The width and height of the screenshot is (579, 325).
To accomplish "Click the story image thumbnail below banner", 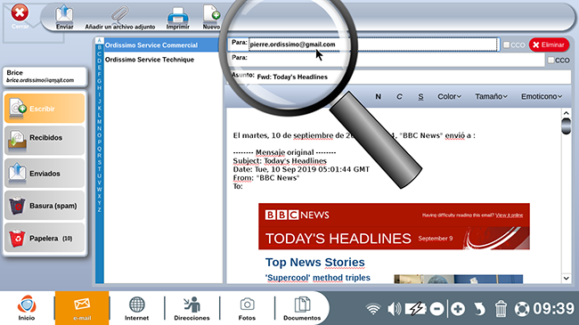I will click(x=458, y=280).
